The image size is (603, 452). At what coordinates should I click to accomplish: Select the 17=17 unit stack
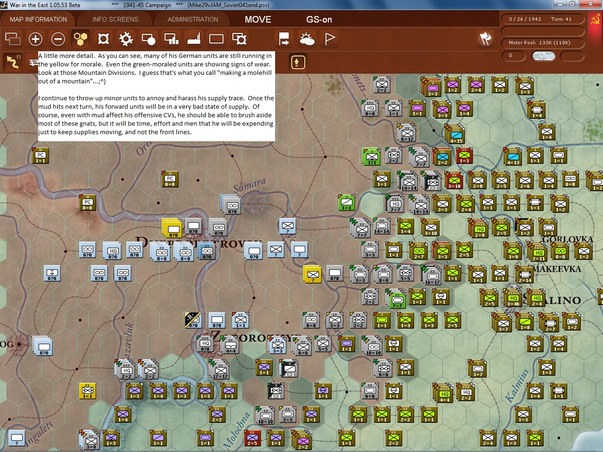click(220, 370)
